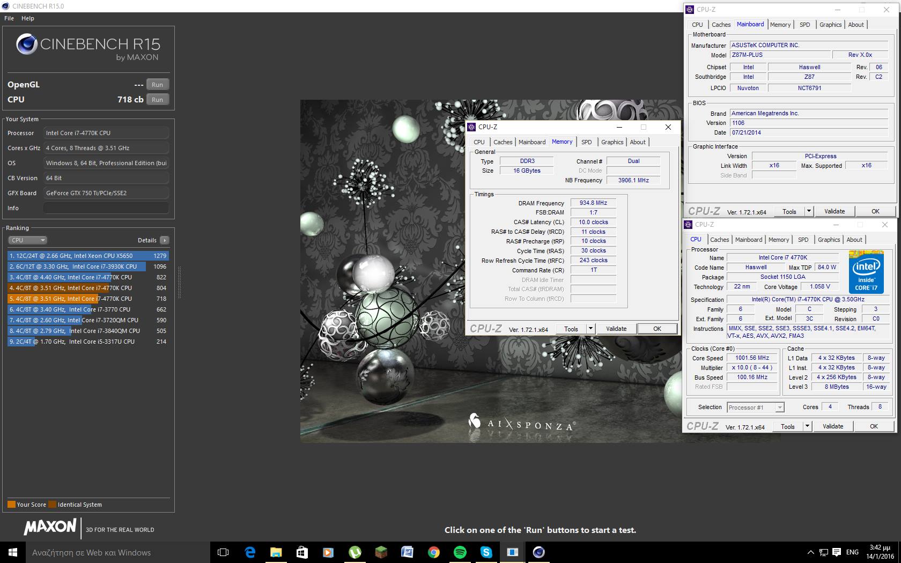Open uTorrent taskbar icon
This screenshot has height=563, width=901.
coord(355,552)
